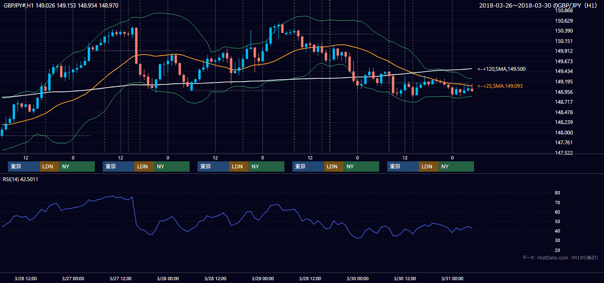
Task: Select the 3/27 12:00 time axis label
Action: (x=121, y=278)
